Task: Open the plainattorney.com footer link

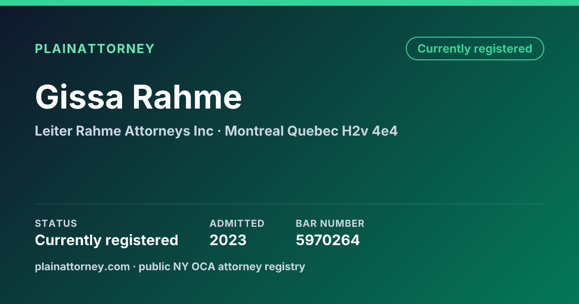Action: 83,266
